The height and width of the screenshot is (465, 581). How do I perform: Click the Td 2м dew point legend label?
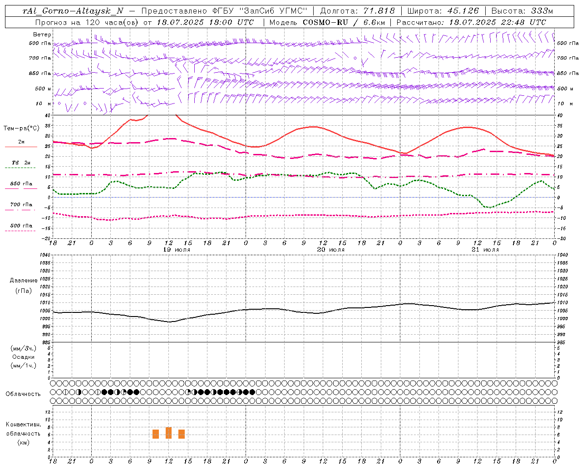point(21,163)
